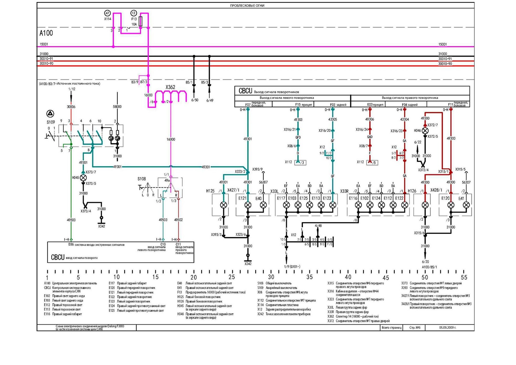The height and width of the screenshot is (365, 516).
Task: Click the date 05.09.2009 г.
Action: pyautogui.click(x=448, y=327)
